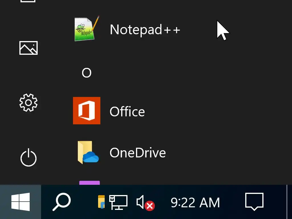Open taskbar Search magnifier
The height and width of the screenshot is (219, 292).
(x=62, y=202)
